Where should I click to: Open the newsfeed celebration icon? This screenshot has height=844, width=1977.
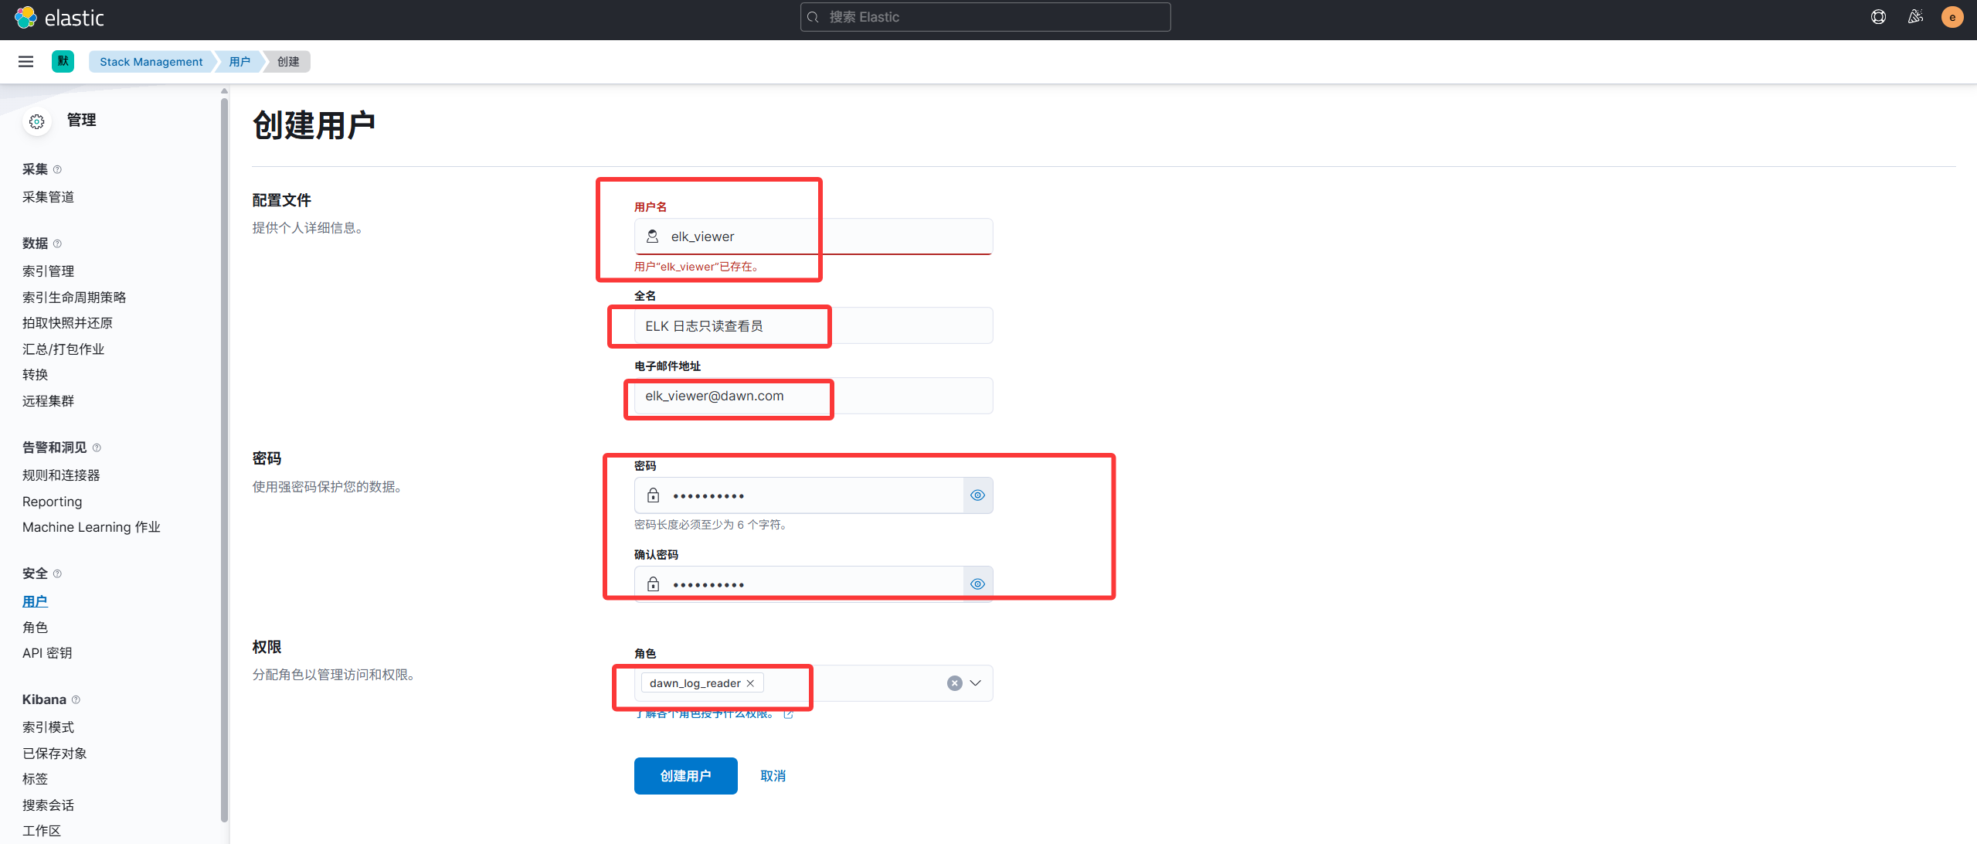point(1915,17)
